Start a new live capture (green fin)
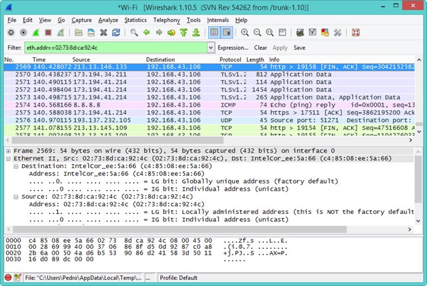Screen dimensions: 427x286 (36, 33)
